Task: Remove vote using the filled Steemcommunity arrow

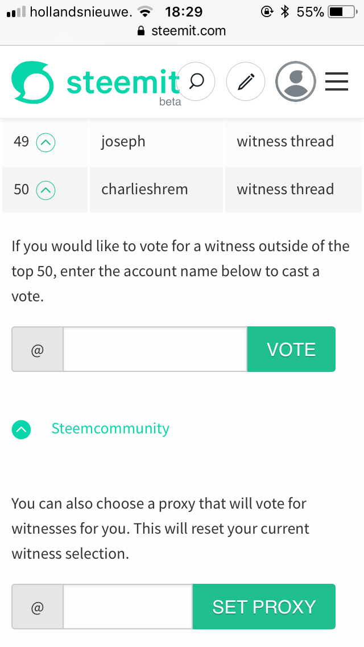Action: [21, 429]
